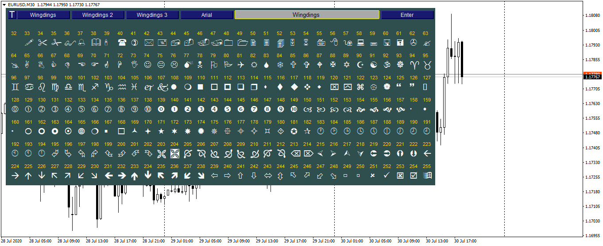603x246 pixels.
Task: Choose the Aries zodiac symbol 94
Action: pos(414,65)
